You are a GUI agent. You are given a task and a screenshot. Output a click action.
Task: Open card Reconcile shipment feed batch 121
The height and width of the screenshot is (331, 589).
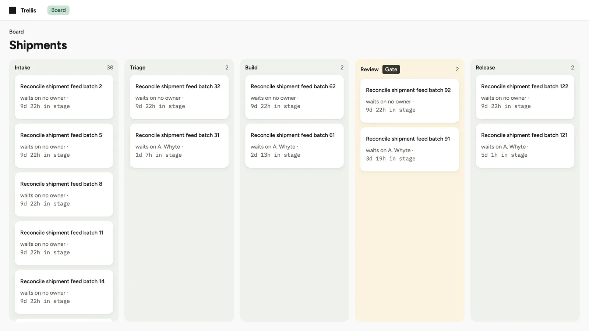pos(525,146)
